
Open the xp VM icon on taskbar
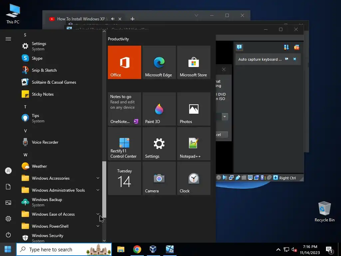[x=170, y=249]
